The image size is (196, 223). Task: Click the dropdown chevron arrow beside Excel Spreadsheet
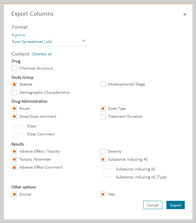tap(84, 41)
